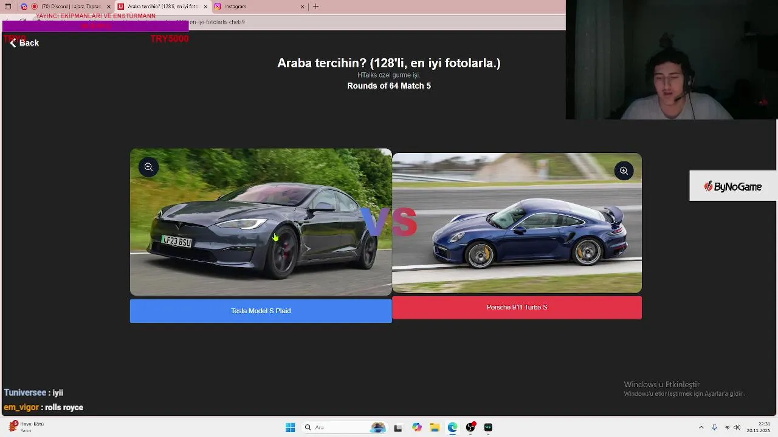
Task: Launch Copilot from the taskbar
Action: coord(416,427)
